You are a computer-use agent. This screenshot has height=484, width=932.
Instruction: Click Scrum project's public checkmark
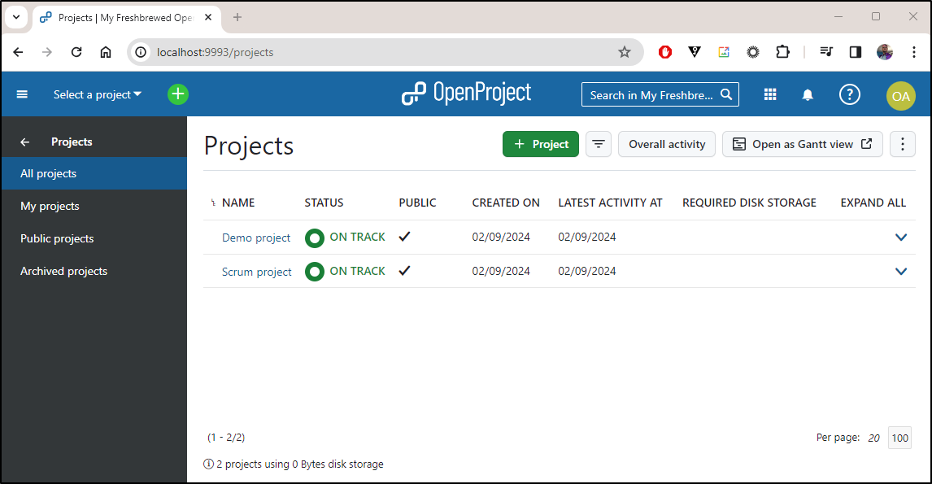tap(405, 271)
